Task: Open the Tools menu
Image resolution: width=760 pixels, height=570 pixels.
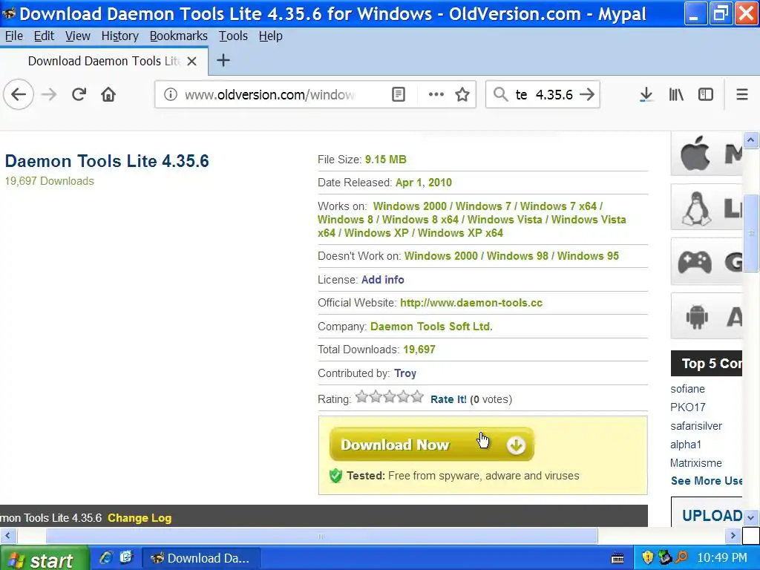Action: tap(233, 36)
